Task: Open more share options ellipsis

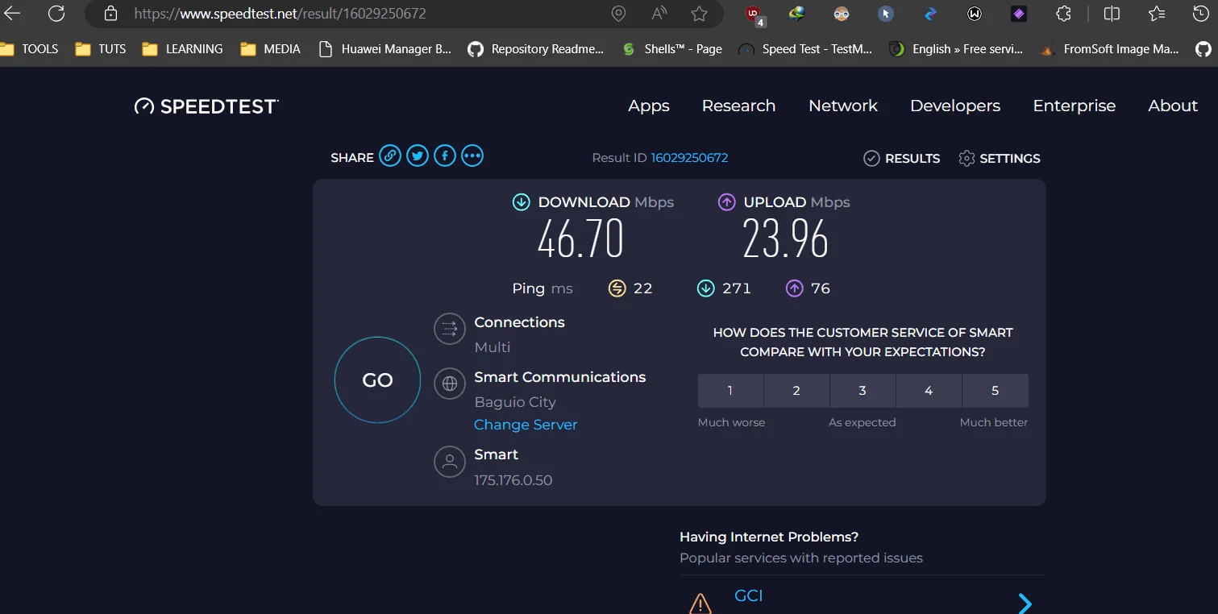Action: (472, 156)
